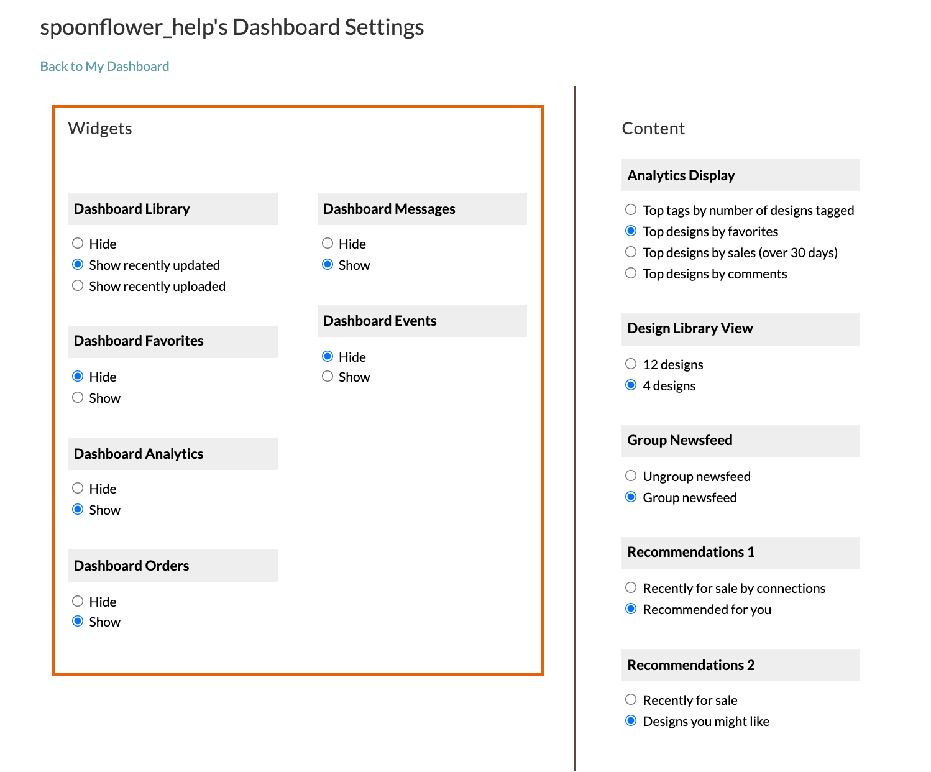Screen dimensions: 931x772
Task: Select Top designs by comments option
Action: [631, 273]
